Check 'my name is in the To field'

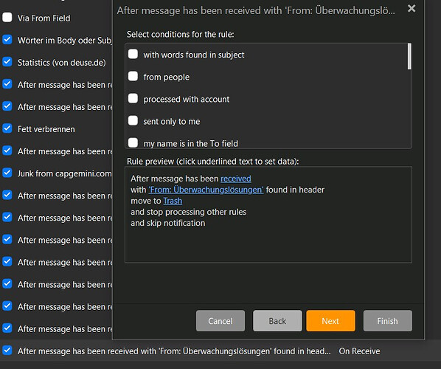pyautogui.click(x=133, y=142)
